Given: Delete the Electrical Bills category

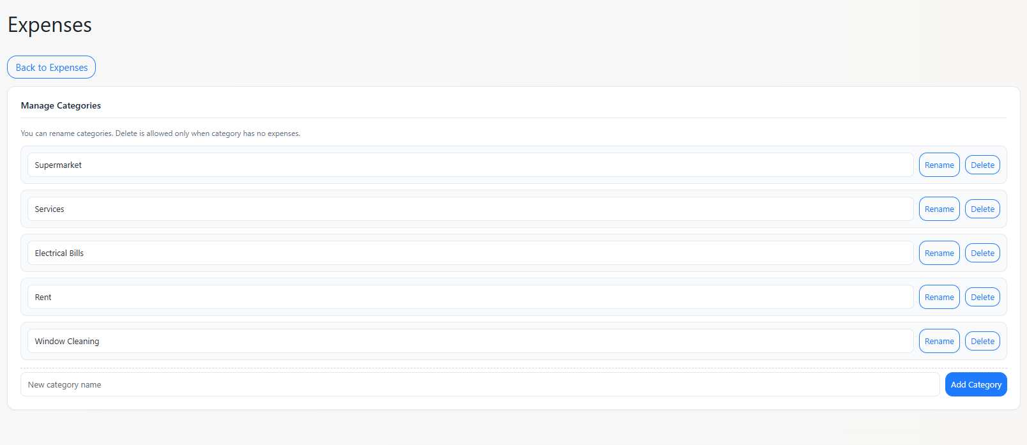Looking at the screenshot, I should 982,253.
